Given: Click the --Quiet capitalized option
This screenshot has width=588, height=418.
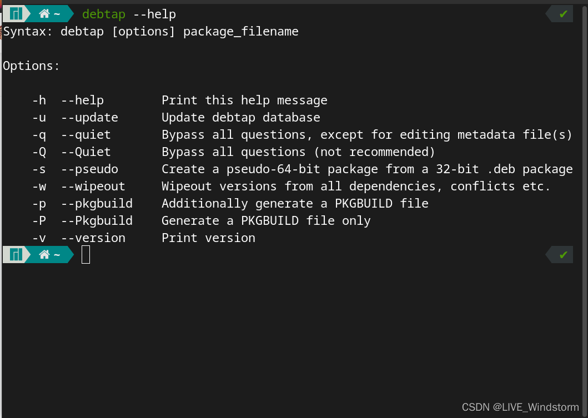Looking at the screenshot, I should coord(86,152).
